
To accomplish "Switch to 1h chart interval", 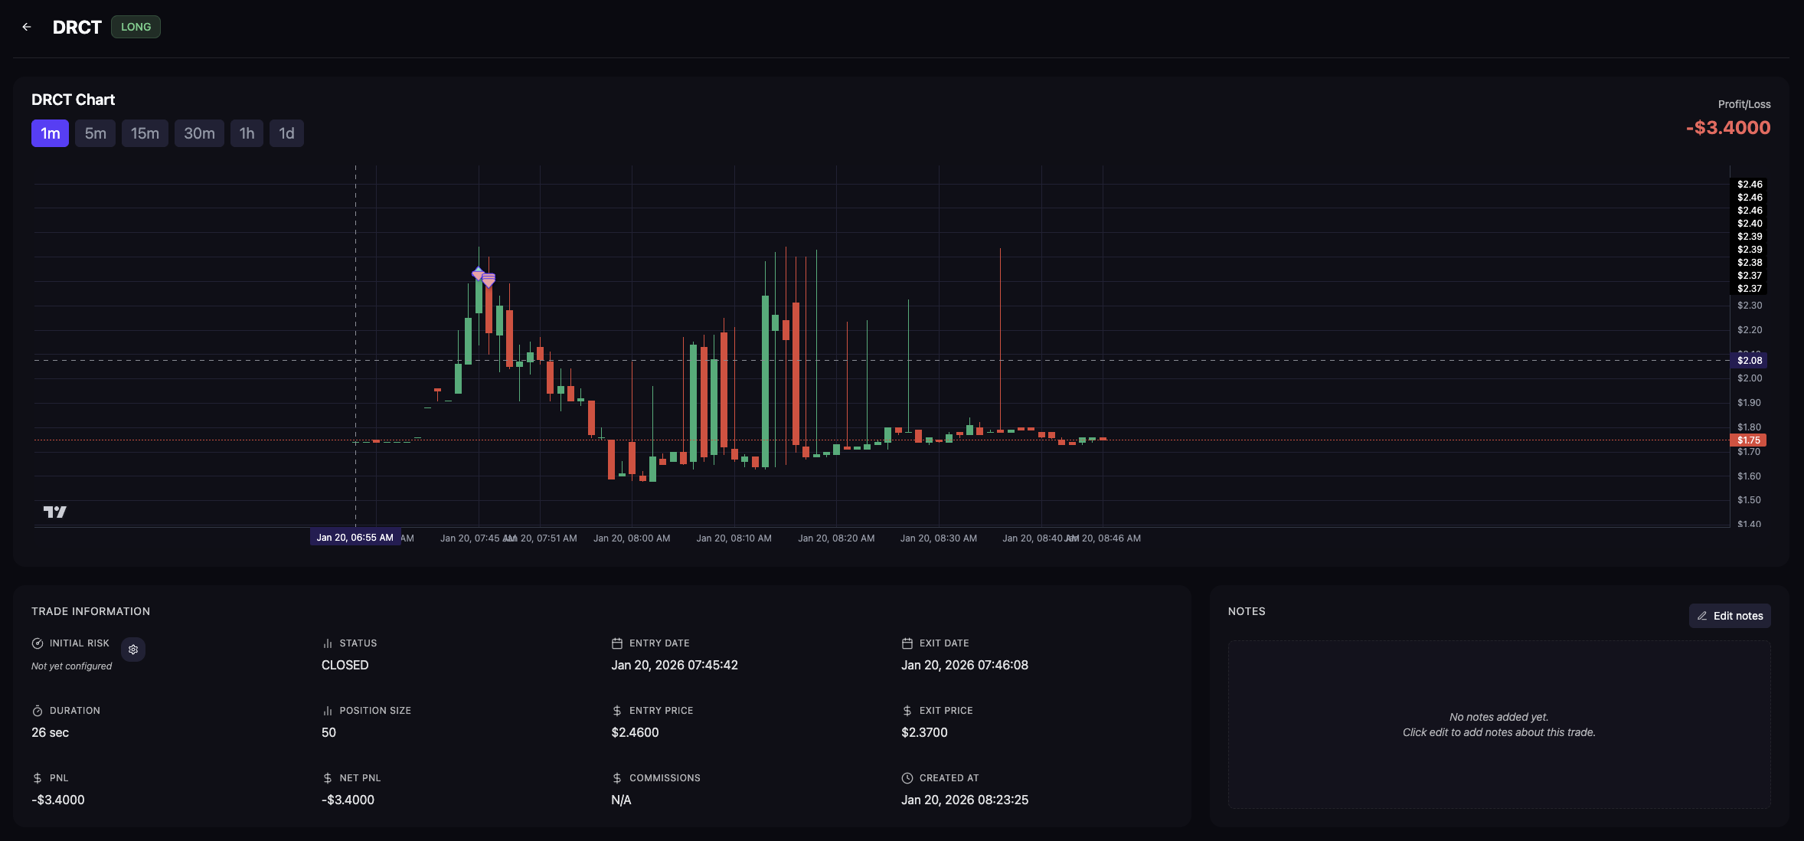I will pyautogui.click(x=247, y=133).
